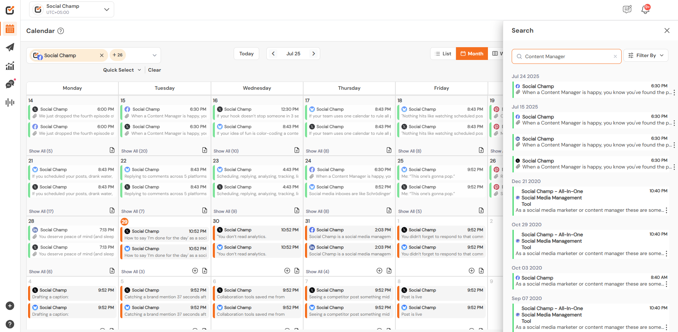Open the Analytics bar chart icon

10,66
